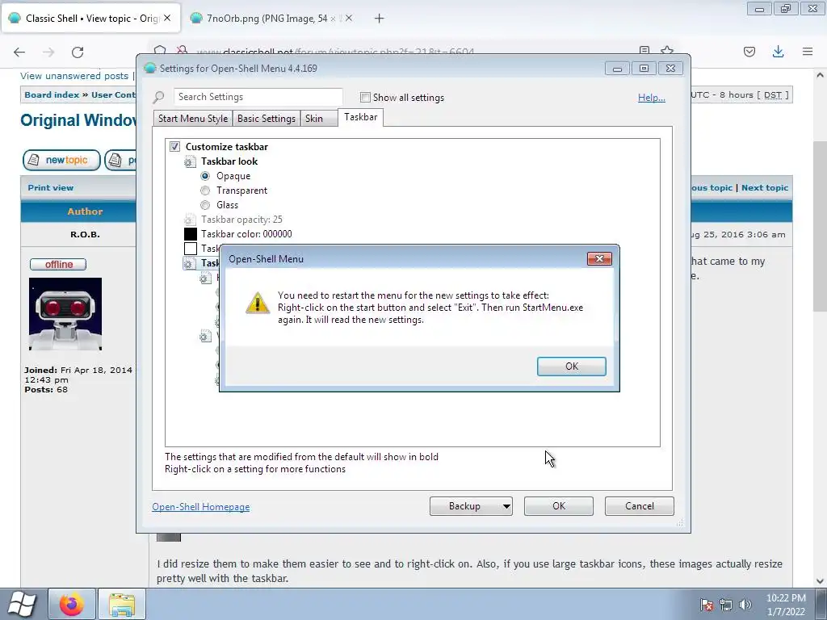Click the volume speaker tray icon
The image size is (827, 620).
745,605
